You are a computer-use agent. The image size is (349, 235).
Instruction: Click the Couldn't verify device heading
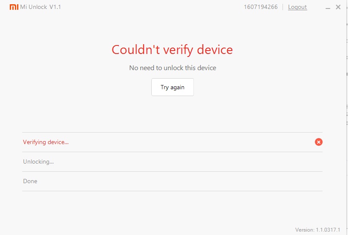point(172,50)
